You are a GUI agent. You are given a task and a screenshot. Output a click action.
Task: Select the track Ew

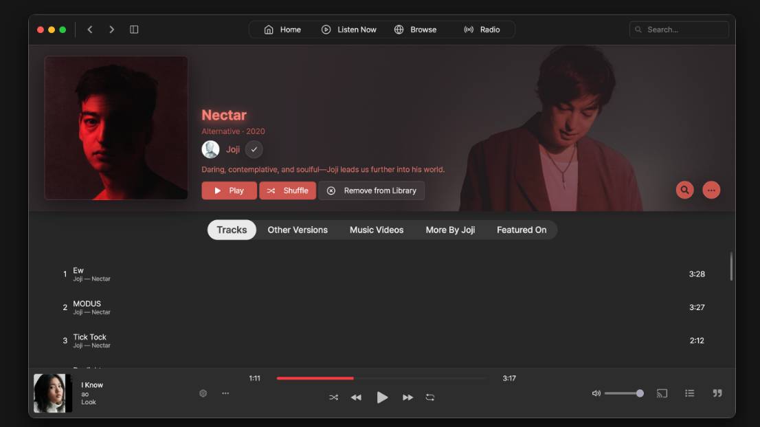pos(383,274)
